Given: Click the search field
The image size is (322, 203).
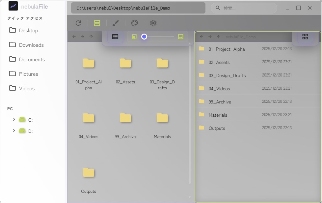Looking at the screenshot, I should [x=244, y=8].
